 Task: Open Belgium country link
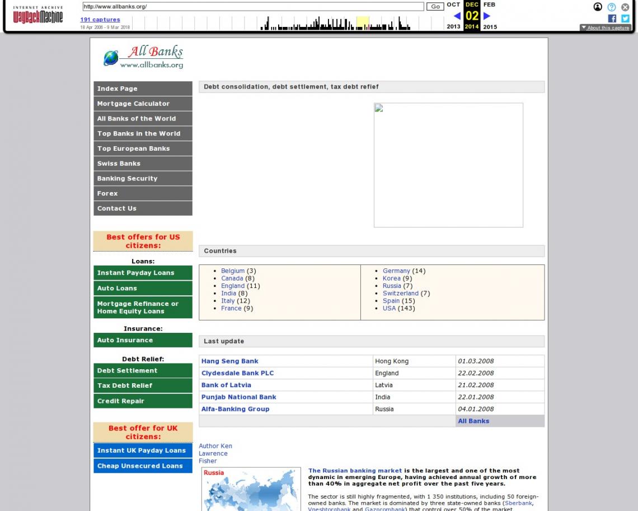pos(233,271)
